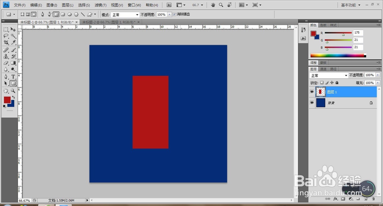This screenshot has width=383, height=206.
Task: Select the Clone Stamp tool
Action: pyautogui.click(x=6, y=56)
